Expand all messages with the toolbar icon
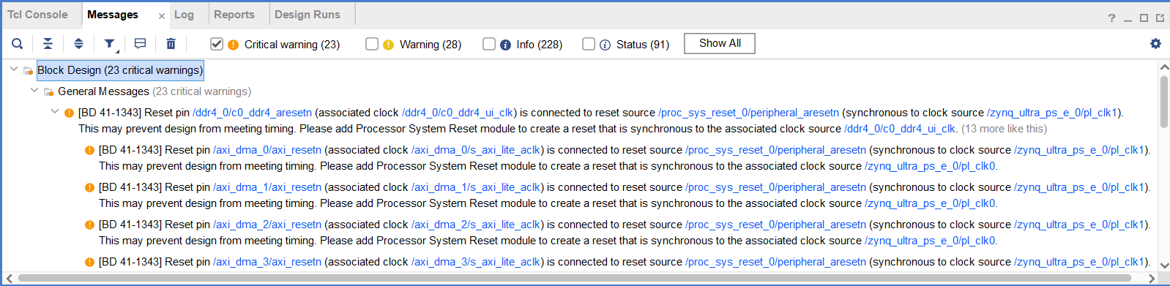1170x286 pixels. [x=78, y=44]
